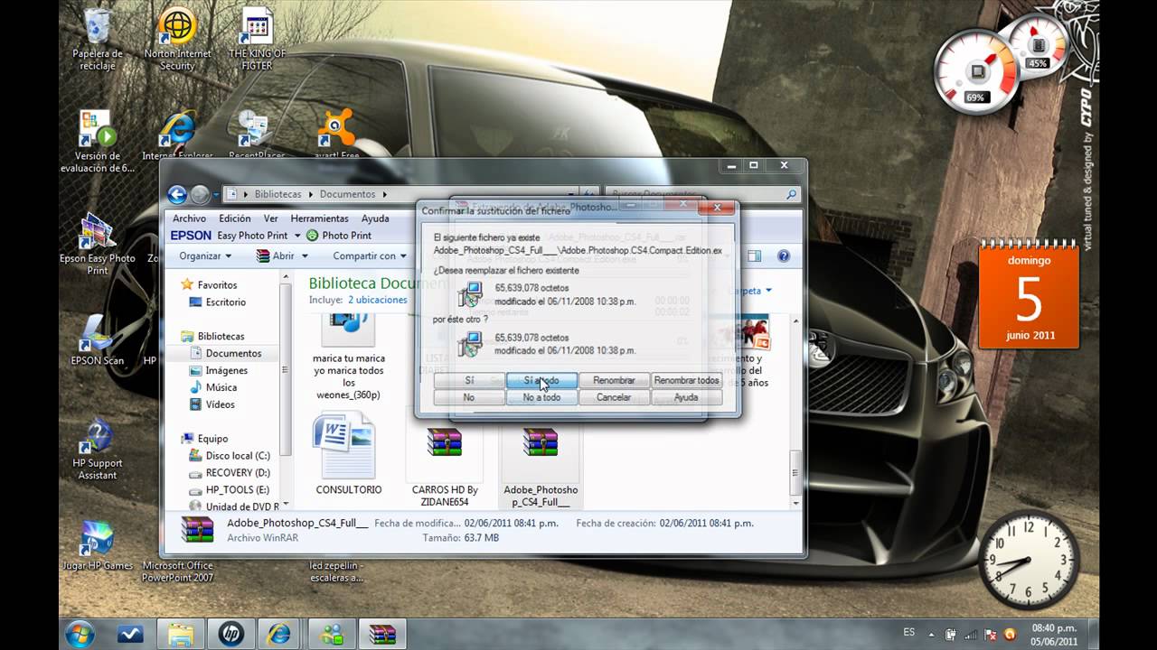Click the Photo Print toolbar button

(x=339, y=236)
